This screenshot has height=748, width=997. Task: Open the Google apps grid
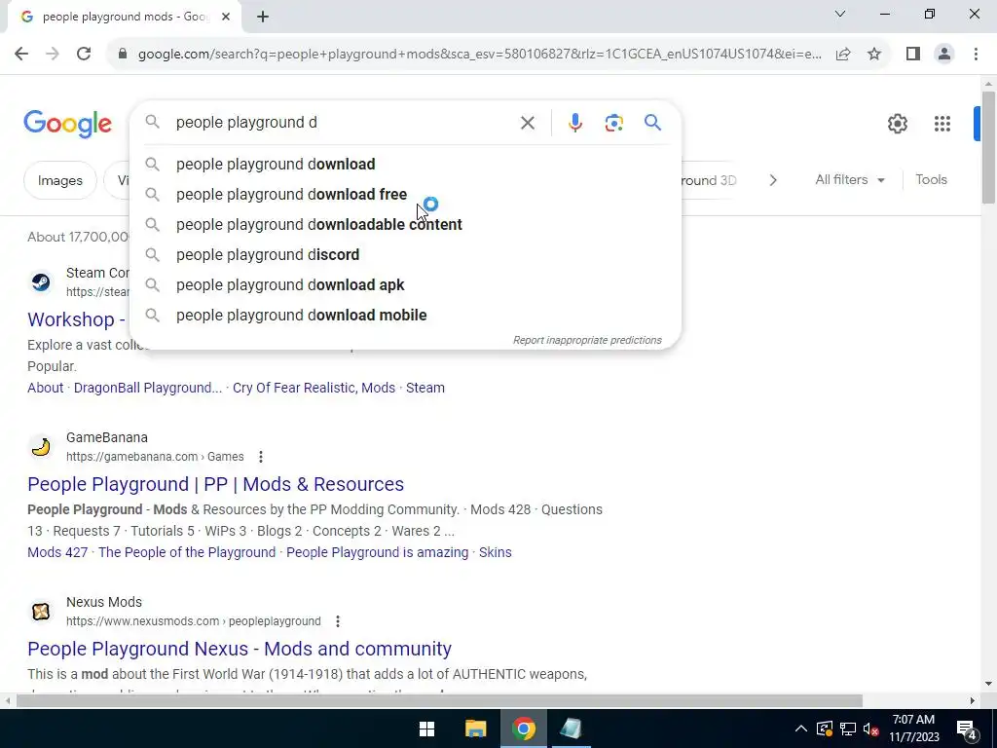(x=942, y=124)
